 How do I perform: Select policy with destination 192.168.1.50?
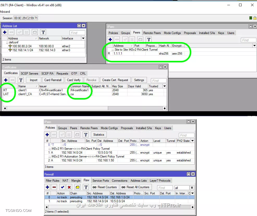click(x=119, y=160)
